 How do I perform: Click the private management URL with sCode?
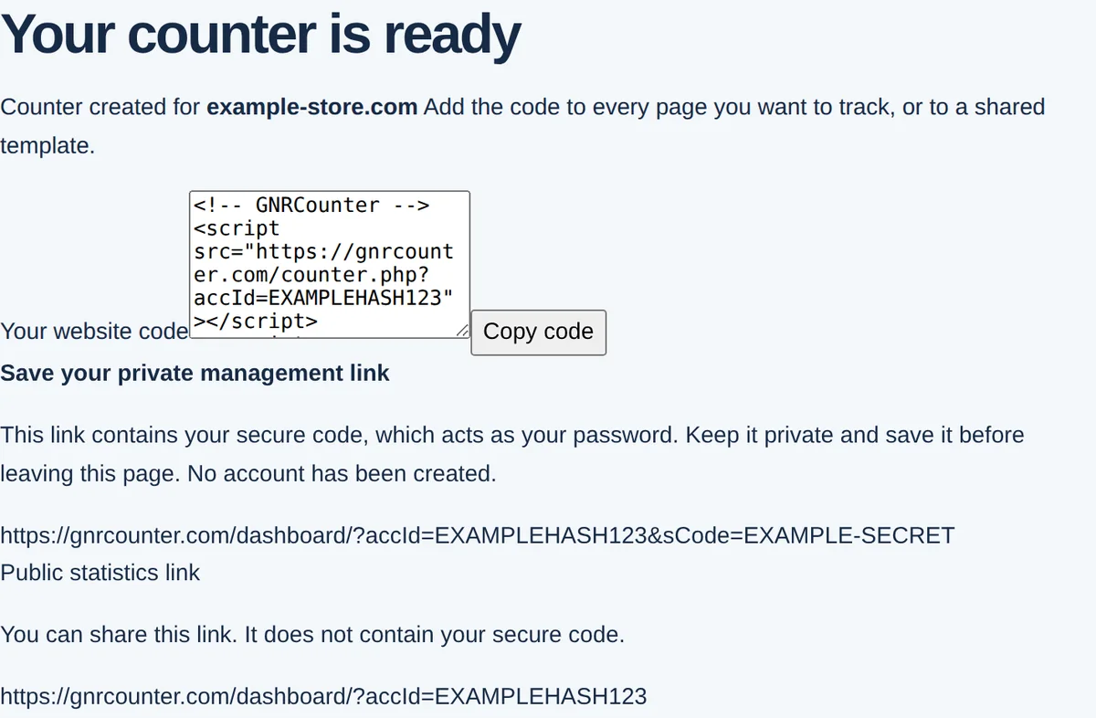pos(478,535)
